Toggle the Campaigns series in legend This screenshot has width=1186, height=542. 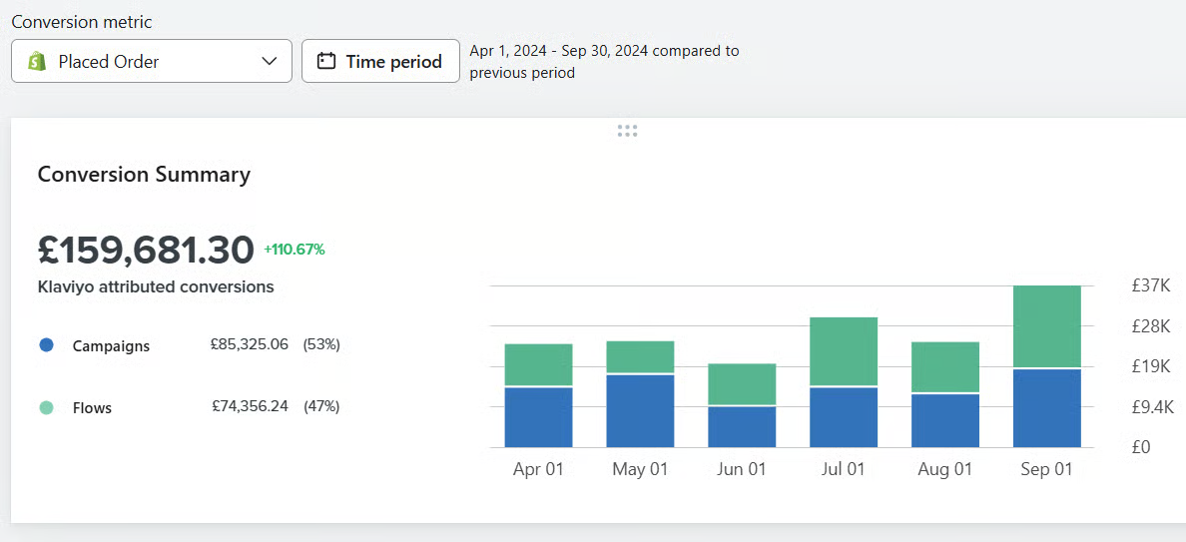coord(111,346)
